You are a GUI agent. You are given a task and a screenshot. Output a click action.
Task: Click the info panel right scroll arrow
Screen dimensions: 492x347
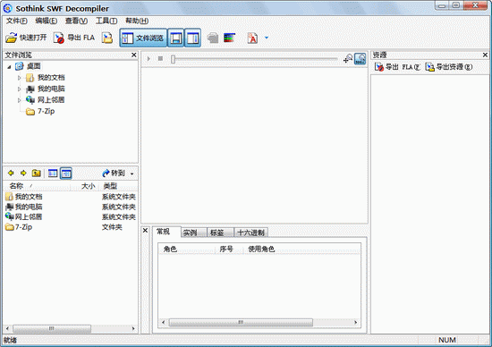pyautogui.click(x=355, y=322)
